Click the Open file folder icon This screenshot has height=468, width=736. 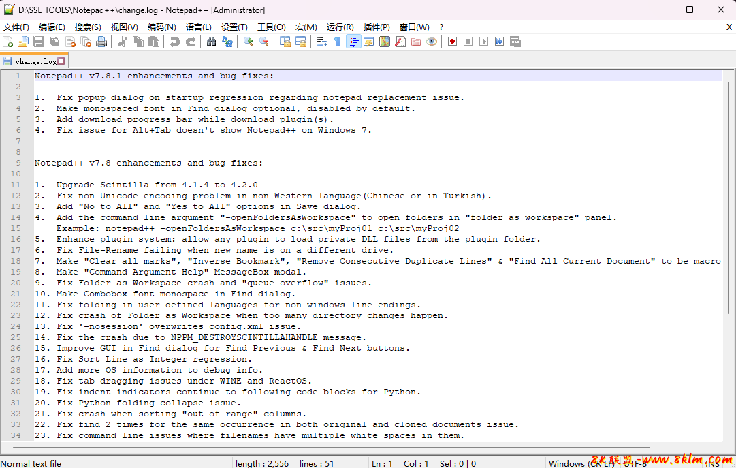coord(23,42)
